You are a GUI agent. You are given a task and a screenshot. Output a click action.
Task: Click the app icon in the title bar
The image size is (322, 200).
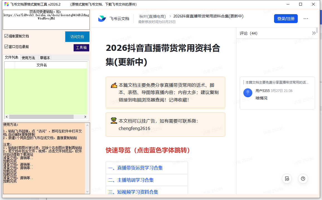click(x=6, y=4)
